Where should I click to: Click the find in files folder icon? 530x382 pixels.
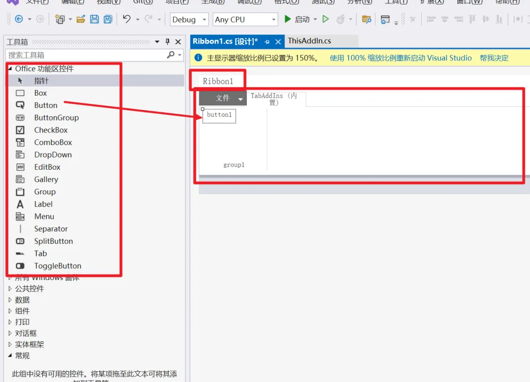[x=367, y=19]
